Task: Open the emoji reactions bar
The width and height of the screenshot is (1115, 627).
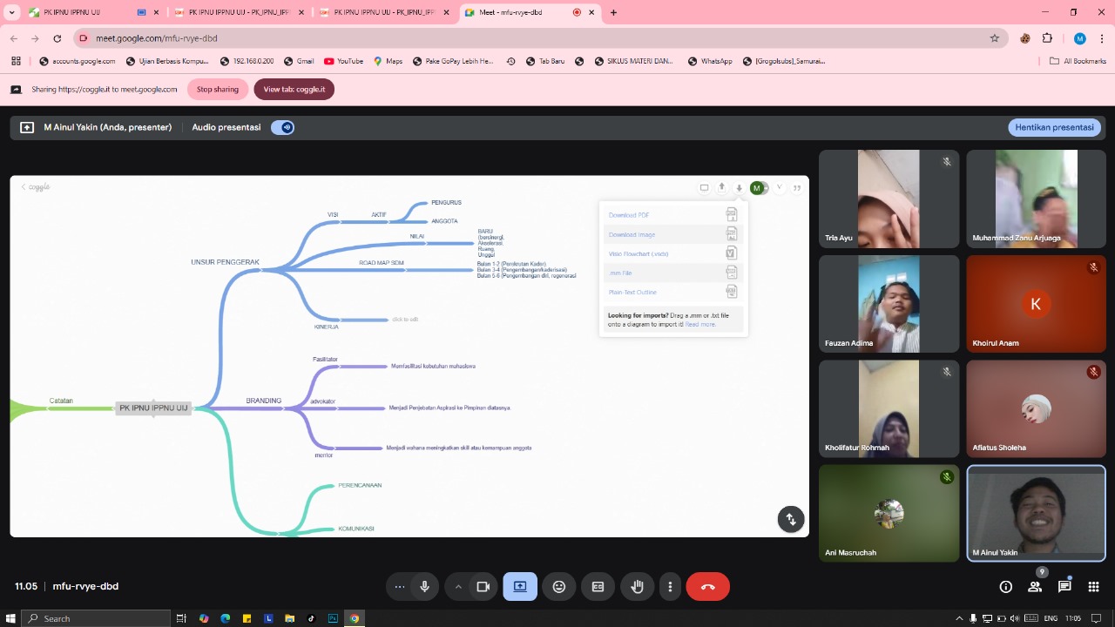Action: click(559, 587)
